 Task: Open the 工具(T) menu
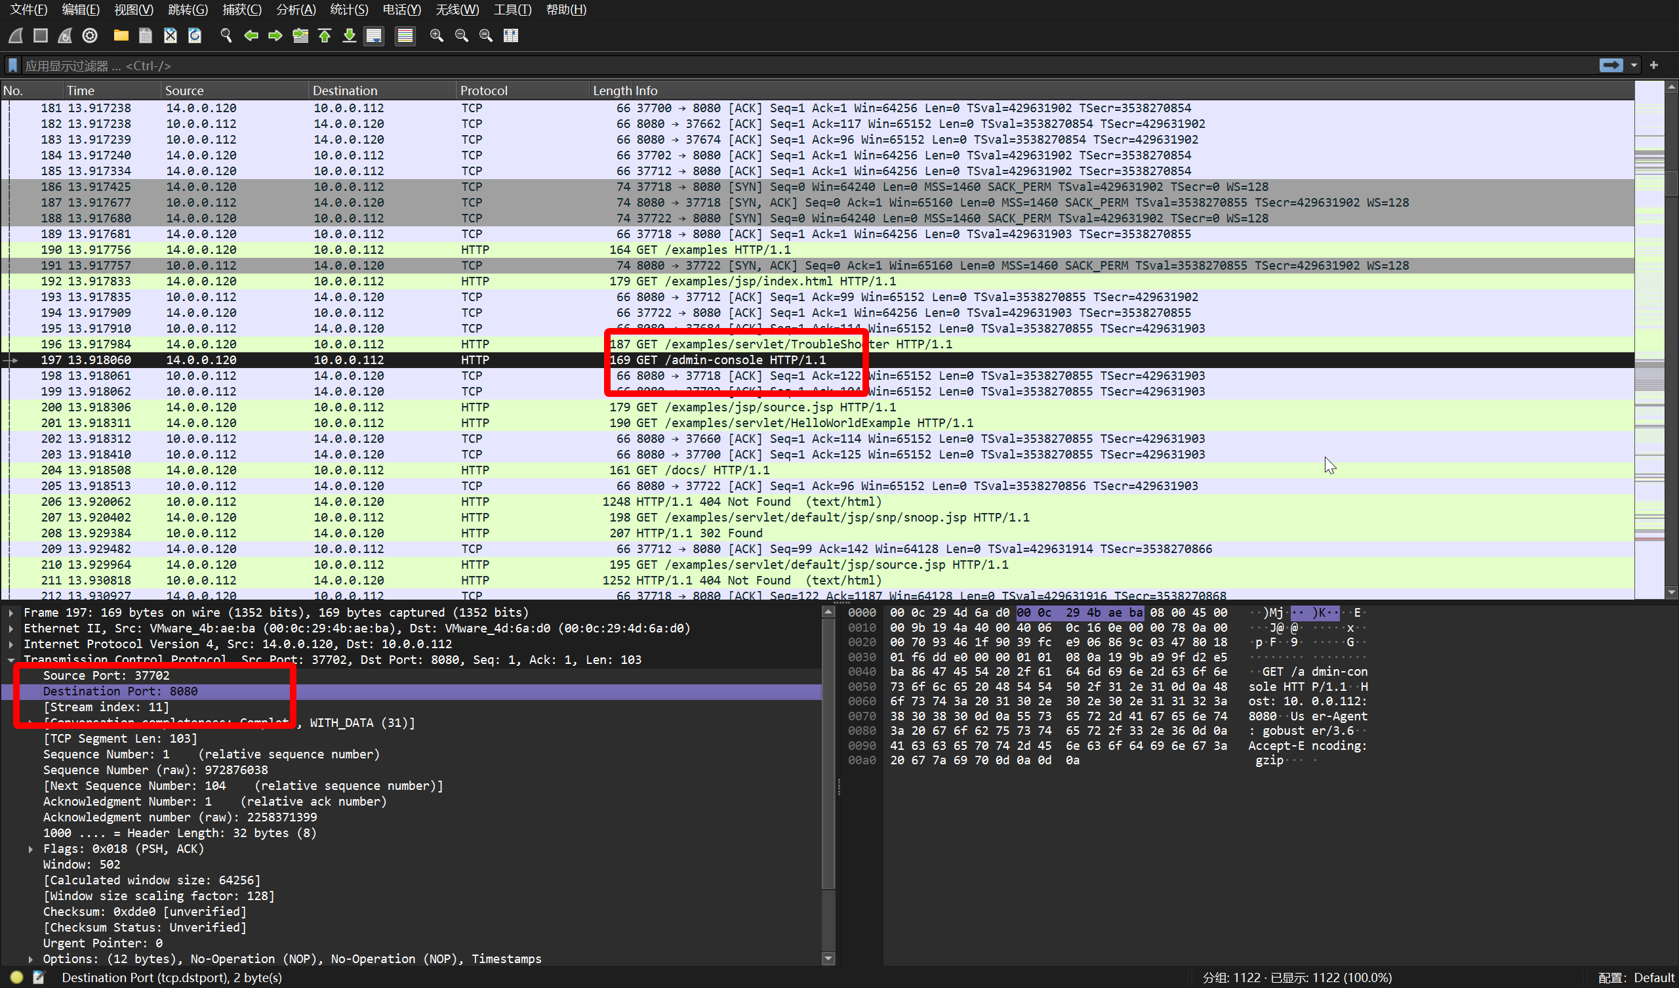pos(512,9)
